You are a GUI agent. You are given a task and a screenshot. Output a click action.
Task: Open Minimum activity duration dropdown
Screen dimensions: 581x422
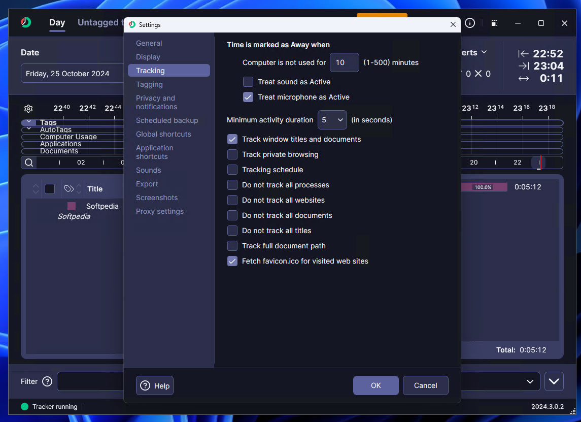tap(332, 120)
